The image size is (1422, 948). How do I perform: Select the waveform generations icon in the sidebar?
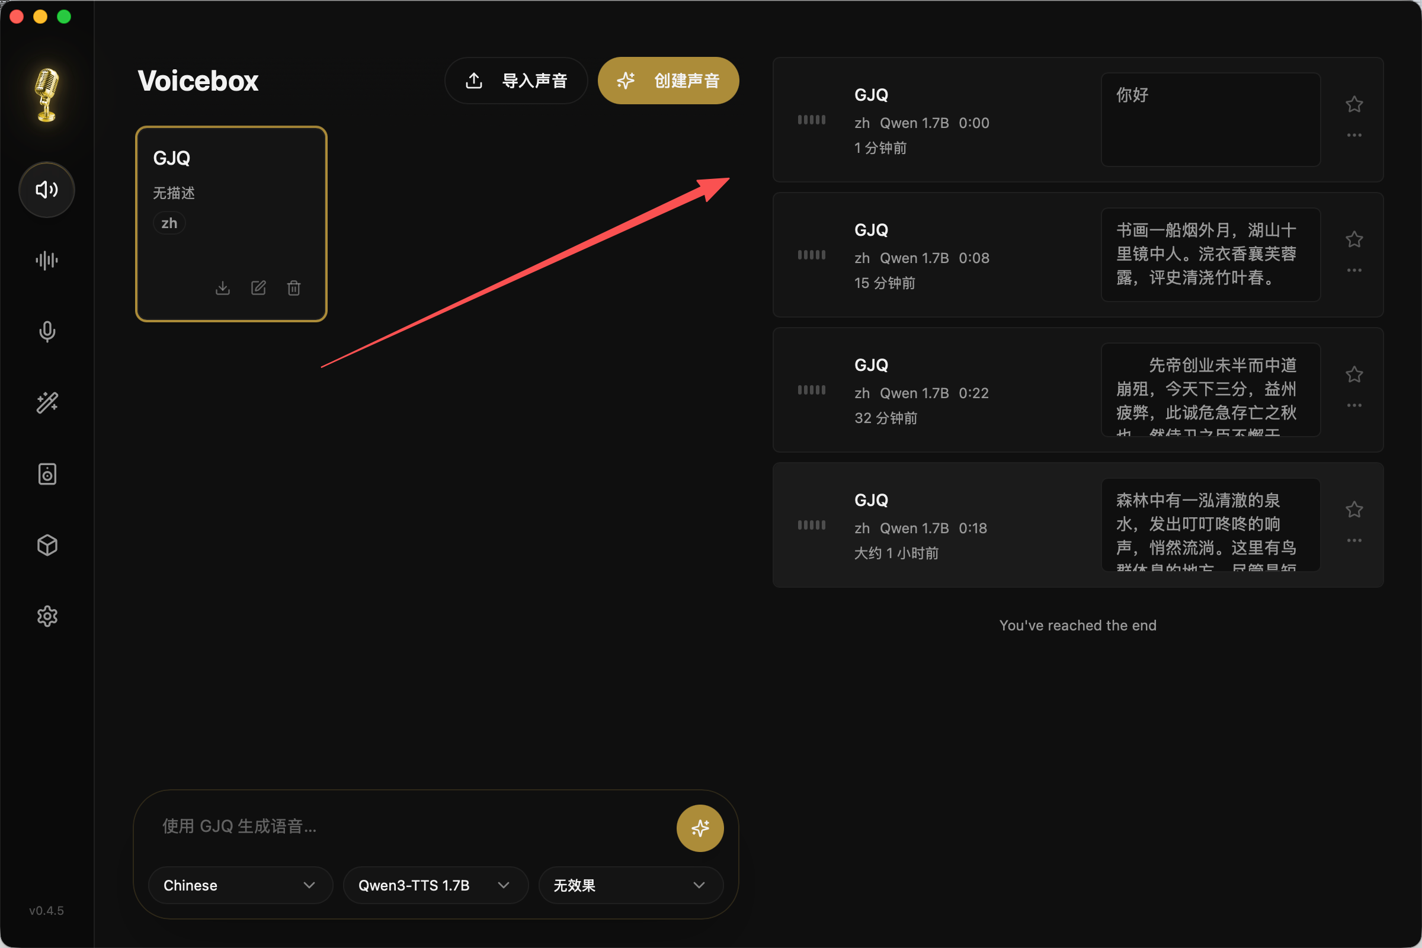[x=47, y=260]
